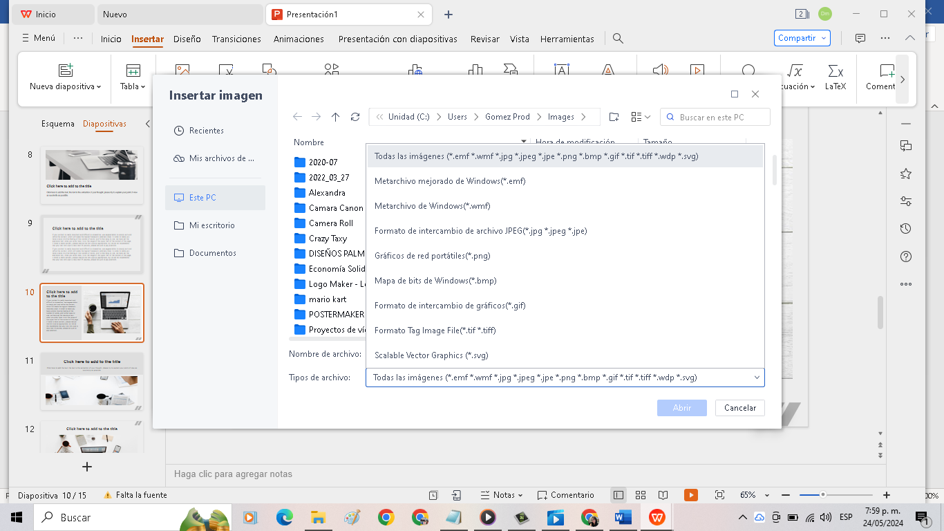Open Microsoft Edge from the taskbar

coord(285,516)
